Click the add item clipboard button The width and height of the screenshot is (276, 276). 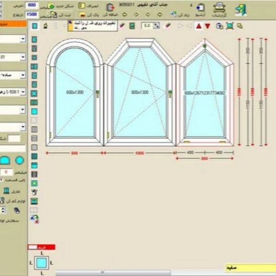pyautogui.click(x=111, y=8)
